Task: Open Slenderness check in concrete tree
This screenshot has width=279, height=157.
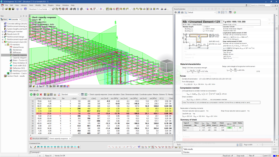Action: (17, 50)
